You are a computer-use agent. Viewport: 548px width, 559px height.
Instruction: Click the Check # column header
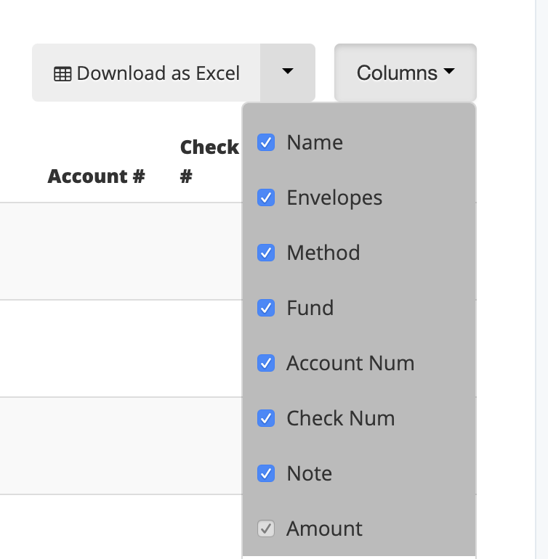[x=209, y=161]
